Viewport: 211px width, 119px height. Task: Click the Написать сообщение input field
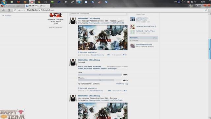pyautogui.click(x=98, y=14)
